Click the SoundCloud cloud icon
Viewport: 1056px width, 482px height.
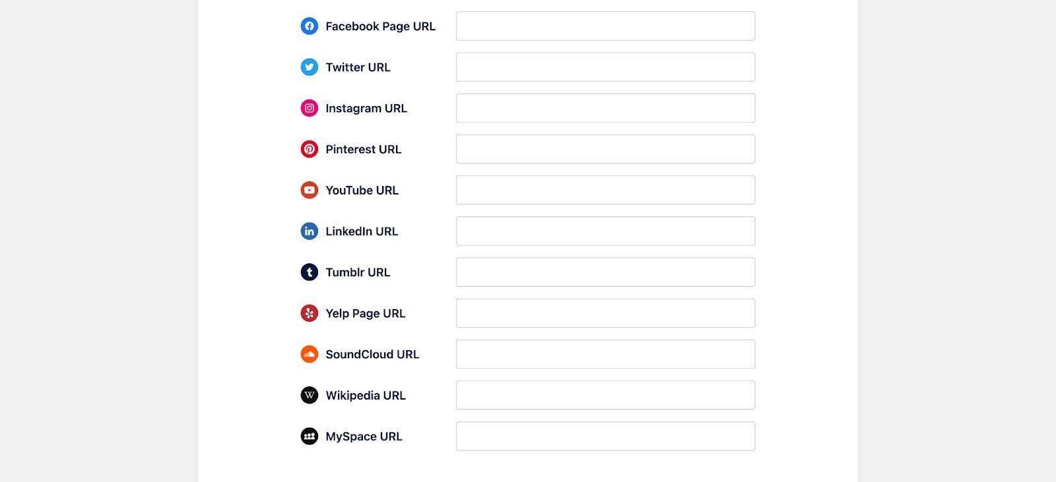[309, 354]
